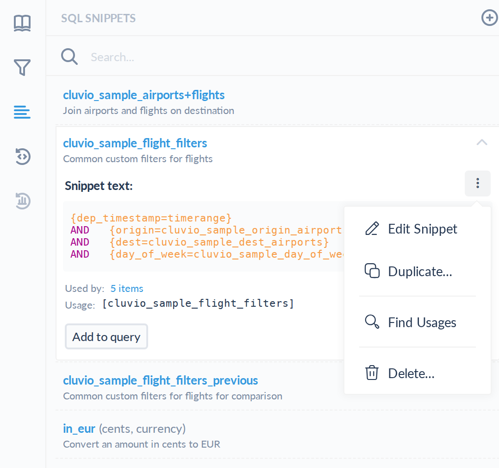Open cluvio_sample_airports+flights snippet

coord(144,95)
